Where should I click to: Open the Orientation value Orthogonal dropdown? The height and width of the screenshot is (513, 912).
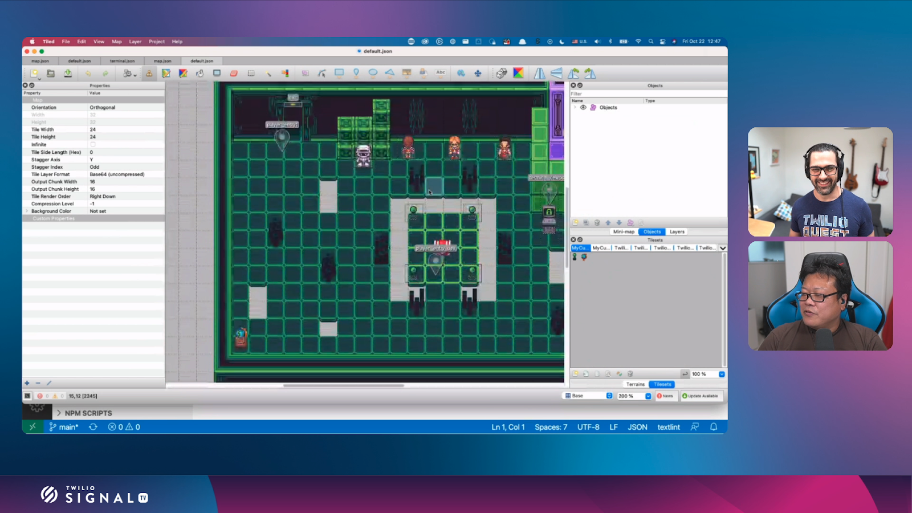tap(127, 107)
